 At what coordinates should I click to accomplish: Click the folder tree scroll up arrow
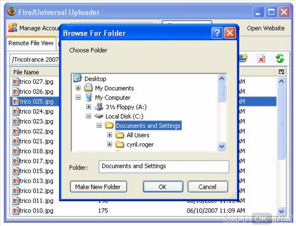(222, 79)
